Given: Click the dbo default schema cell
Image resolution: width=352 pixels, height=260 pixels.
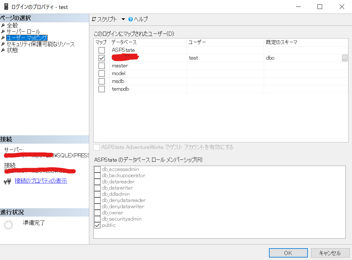Looking at the screenshot, I should click(303, 58).
